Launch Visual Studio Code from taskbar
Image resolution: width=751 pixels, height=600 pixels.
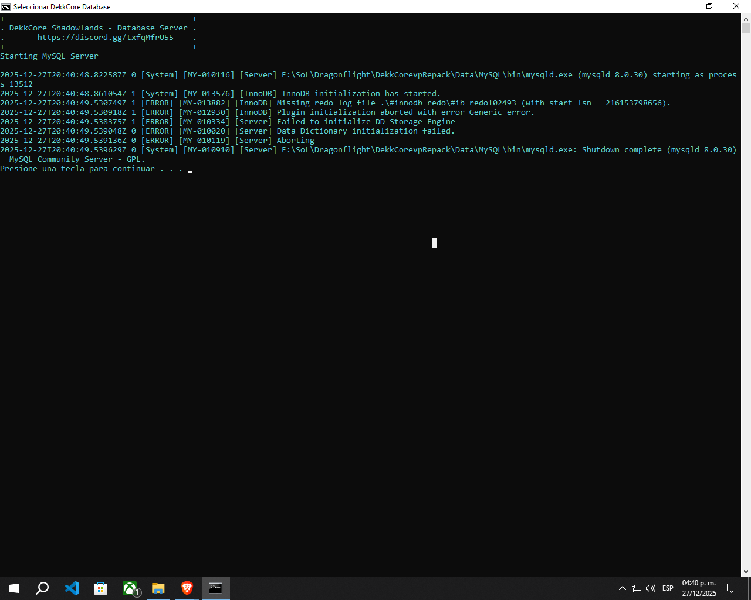click(72, 588)
